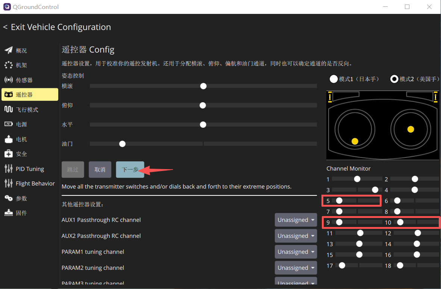441x289 pixels.
Task: Click the Channel Monitor heading
Action: point(349,168)
